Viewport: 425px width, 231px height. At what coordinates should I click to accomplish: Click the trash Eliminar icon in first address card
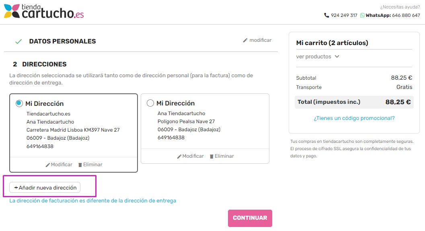[80, 165]
